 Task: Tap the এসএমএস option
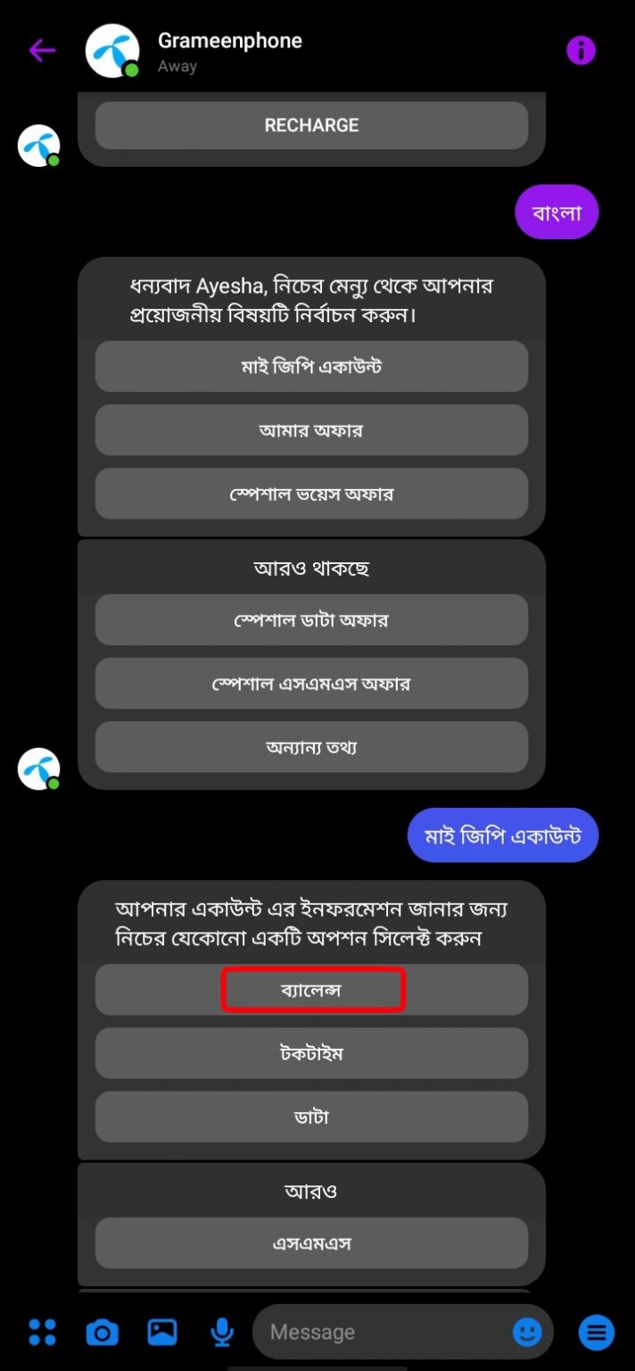point(311,1242)
